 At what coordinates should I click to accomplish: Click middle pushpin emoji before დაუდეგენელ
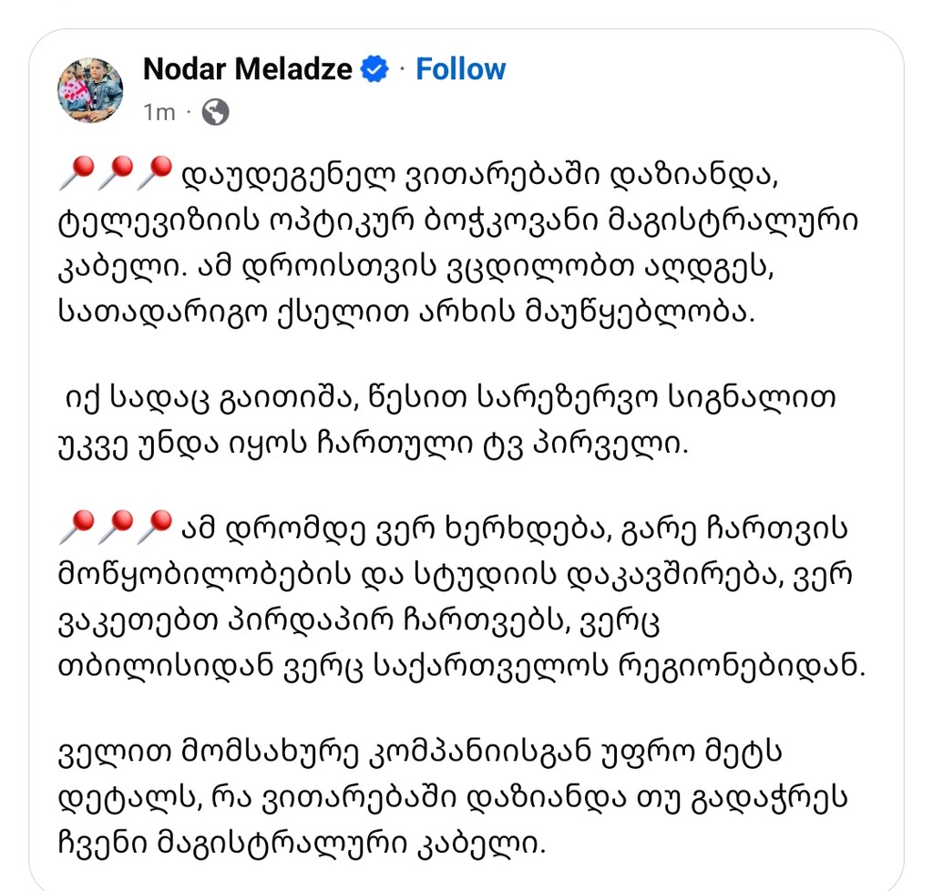[115, 173]
